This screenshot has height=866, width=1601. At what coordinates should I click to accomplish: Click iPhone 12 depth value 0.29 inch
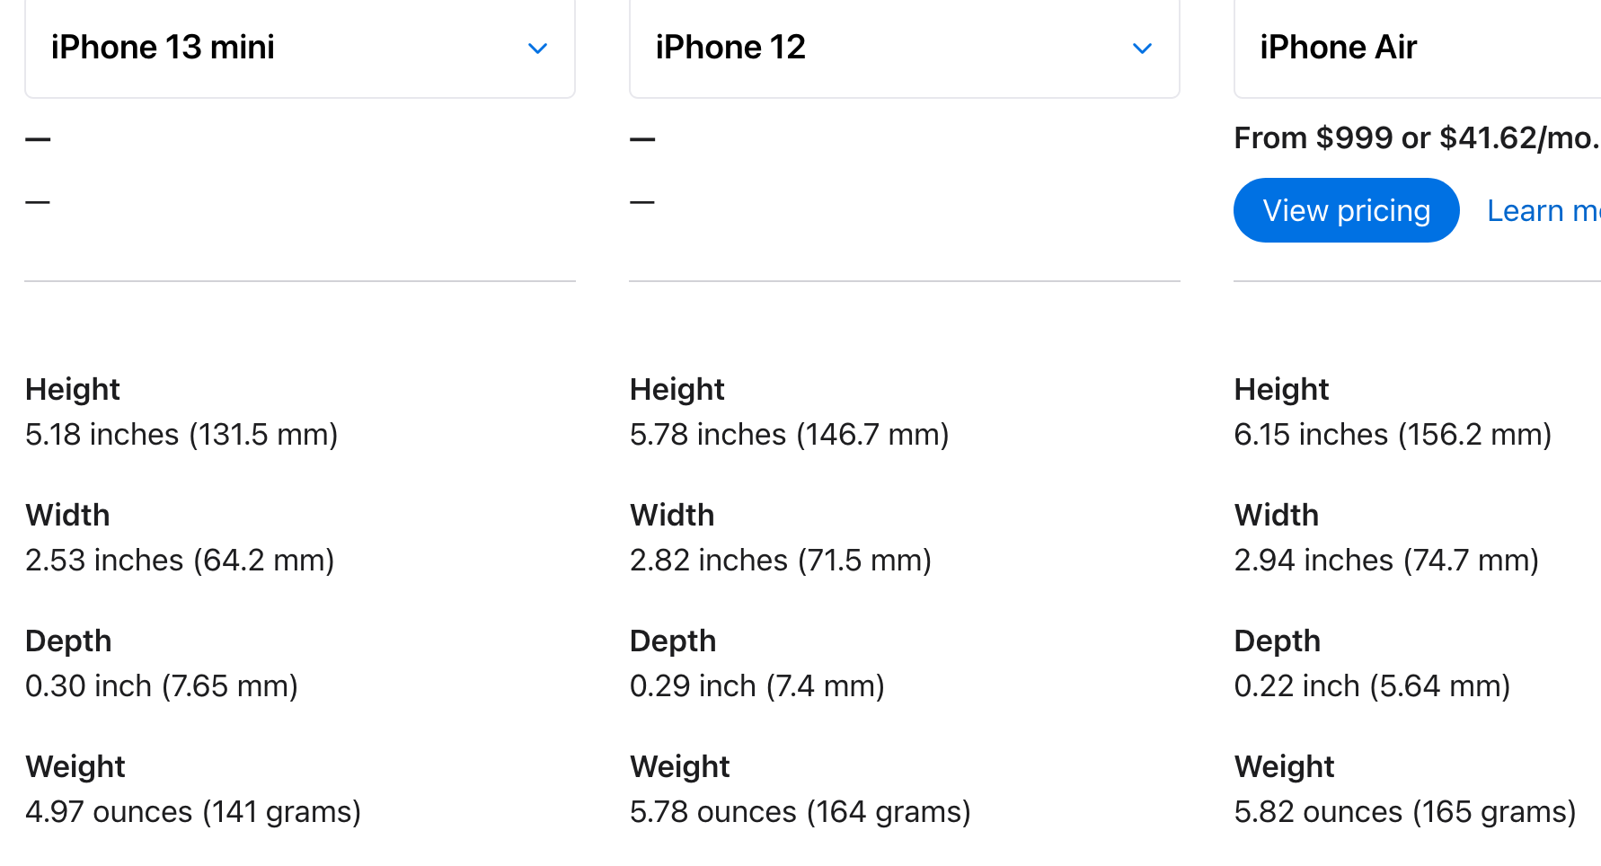756,686
